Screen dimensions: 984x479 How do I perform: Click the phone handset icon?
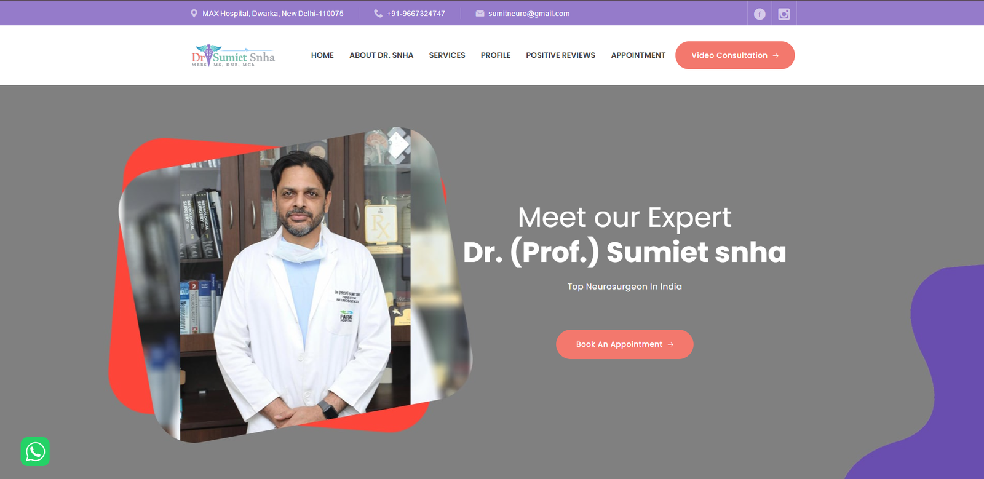378,14
